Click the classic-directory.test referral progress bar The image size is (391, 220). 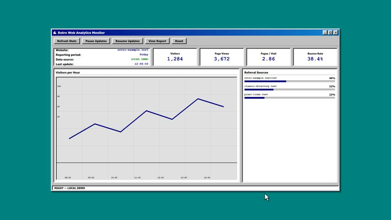point(289,90)
